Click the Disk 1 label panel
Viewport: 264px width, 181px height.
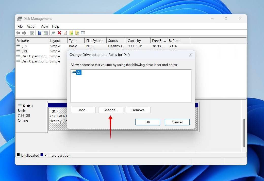click(x=31, y=117)
